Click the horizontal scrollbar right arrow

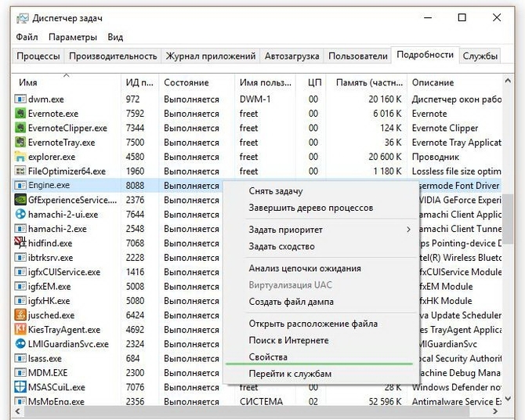[496, 411]
